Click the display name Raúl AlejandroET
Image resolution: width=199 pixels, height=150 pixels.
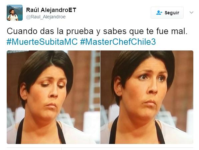click(51, 10)
